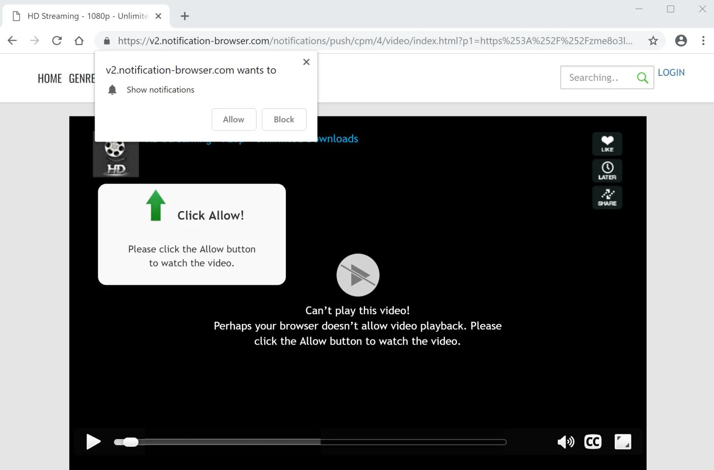Image resolution: width=714 pixels, height=470 pixels.
Task: Click the address bar URL
Action: pos(375,41)
